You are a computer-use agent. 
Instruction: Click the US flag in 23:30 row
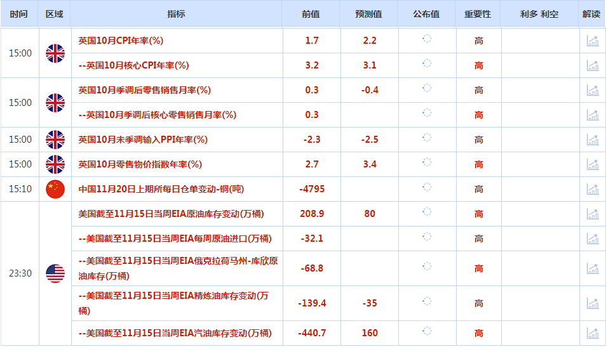(x=55, y=273)
